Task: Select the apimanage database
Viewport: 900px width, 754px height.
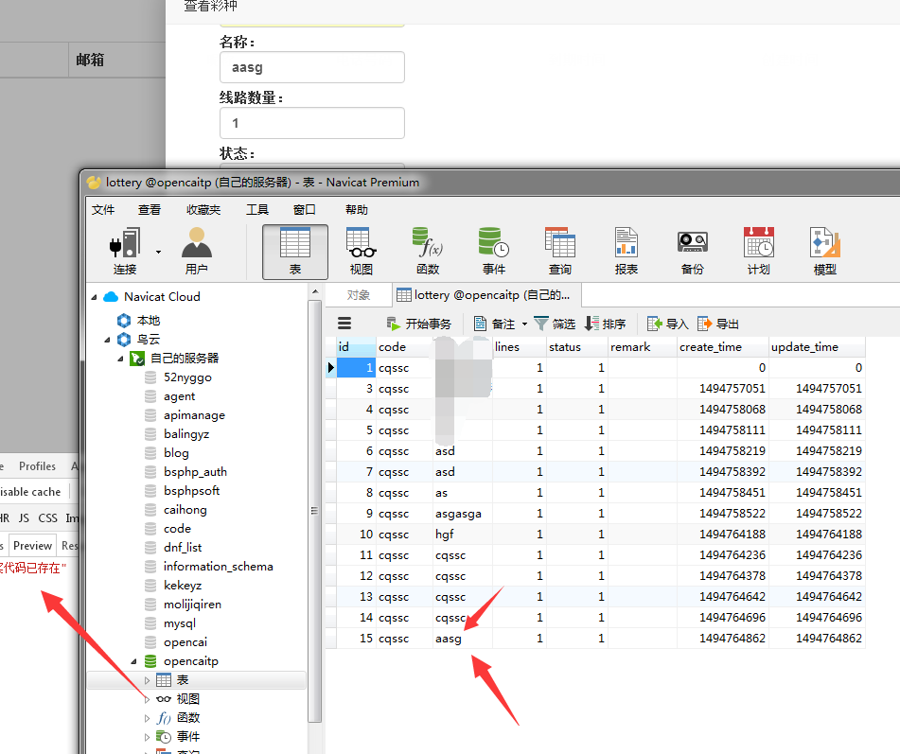Action: (194, 415)
